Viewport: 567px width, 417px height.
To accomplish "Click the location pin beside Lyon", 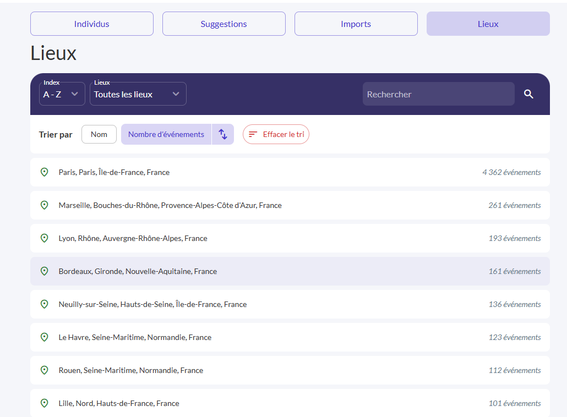I will click(x=44, y=238).
